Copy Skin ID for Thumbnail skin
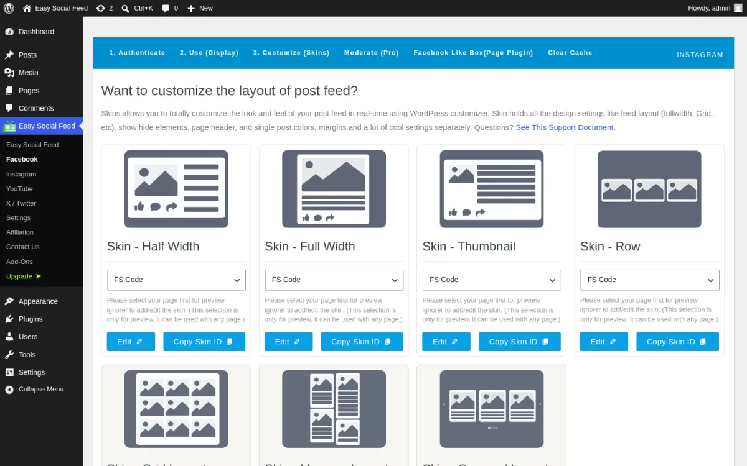747x466 pixels. pyautogui.click(x=520, y=342)
